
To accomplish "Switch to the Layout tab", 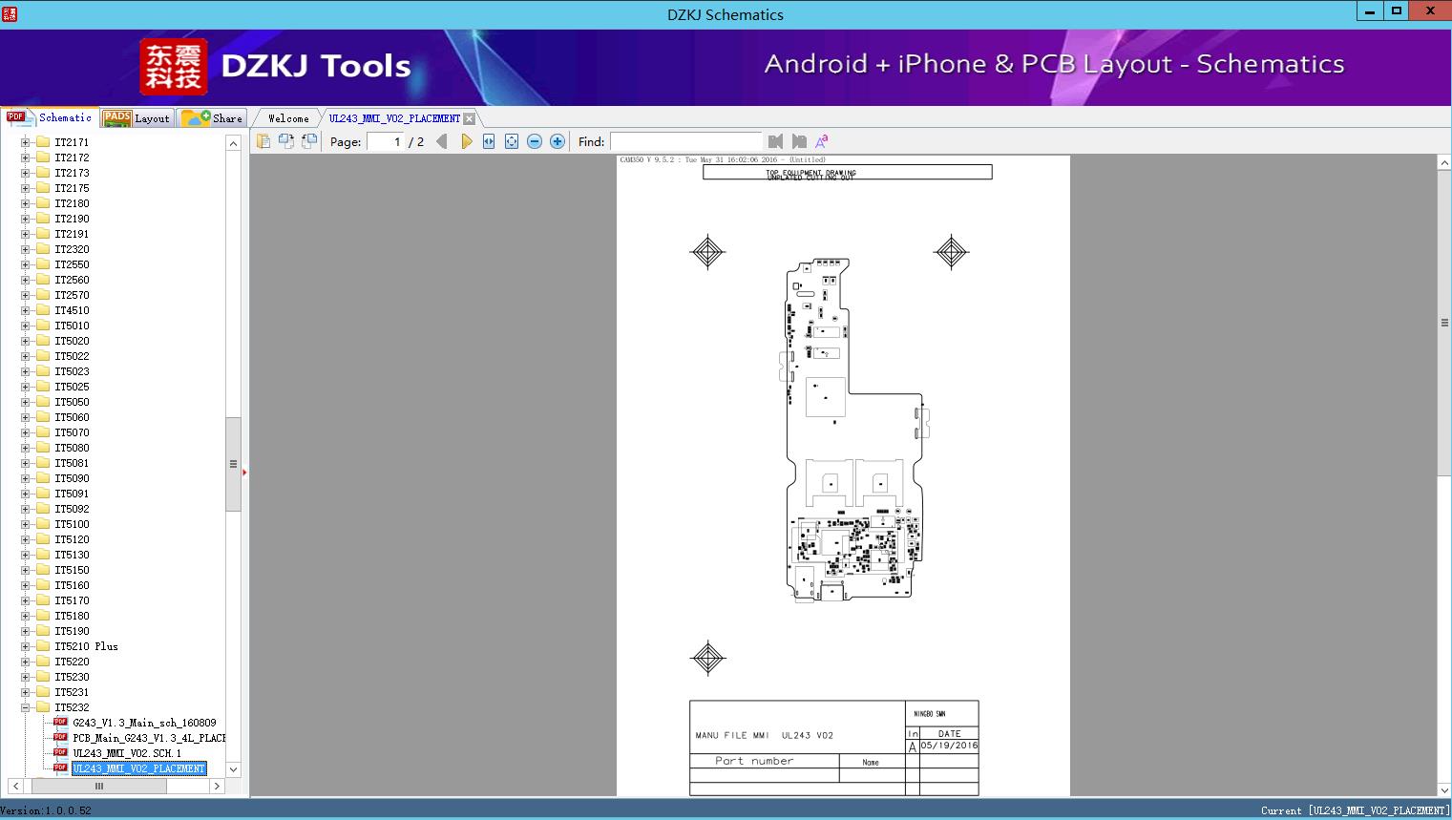I will click(137, 117).
